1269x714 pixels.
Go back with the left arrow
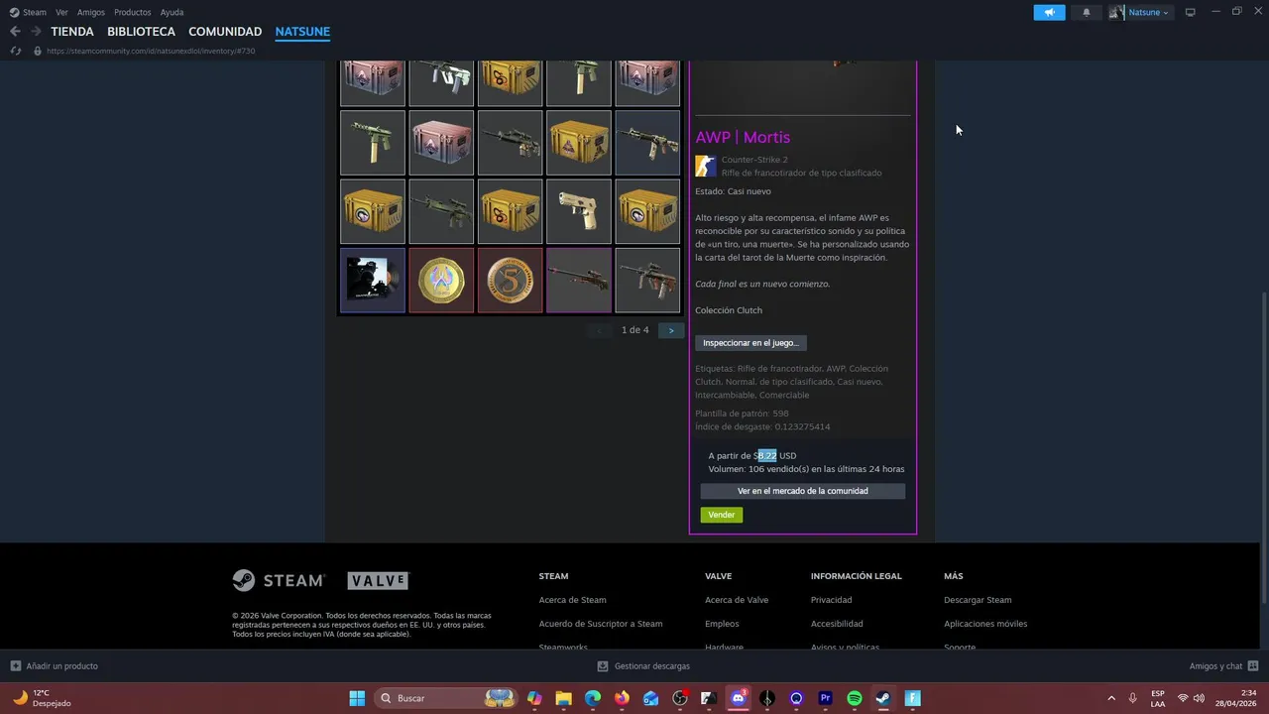pos(15,32)
